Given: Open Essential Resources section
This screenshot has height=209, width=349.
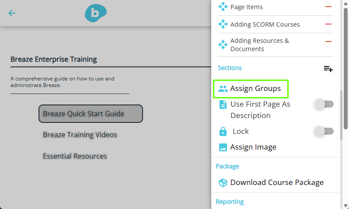Looking at the screenshot, I should coord(75,156).
